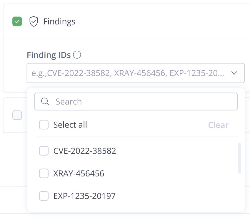Tick the XRAY-456456 checkbox
The width and height of the screenshot is (250, 218).
[x=44, y=173]
